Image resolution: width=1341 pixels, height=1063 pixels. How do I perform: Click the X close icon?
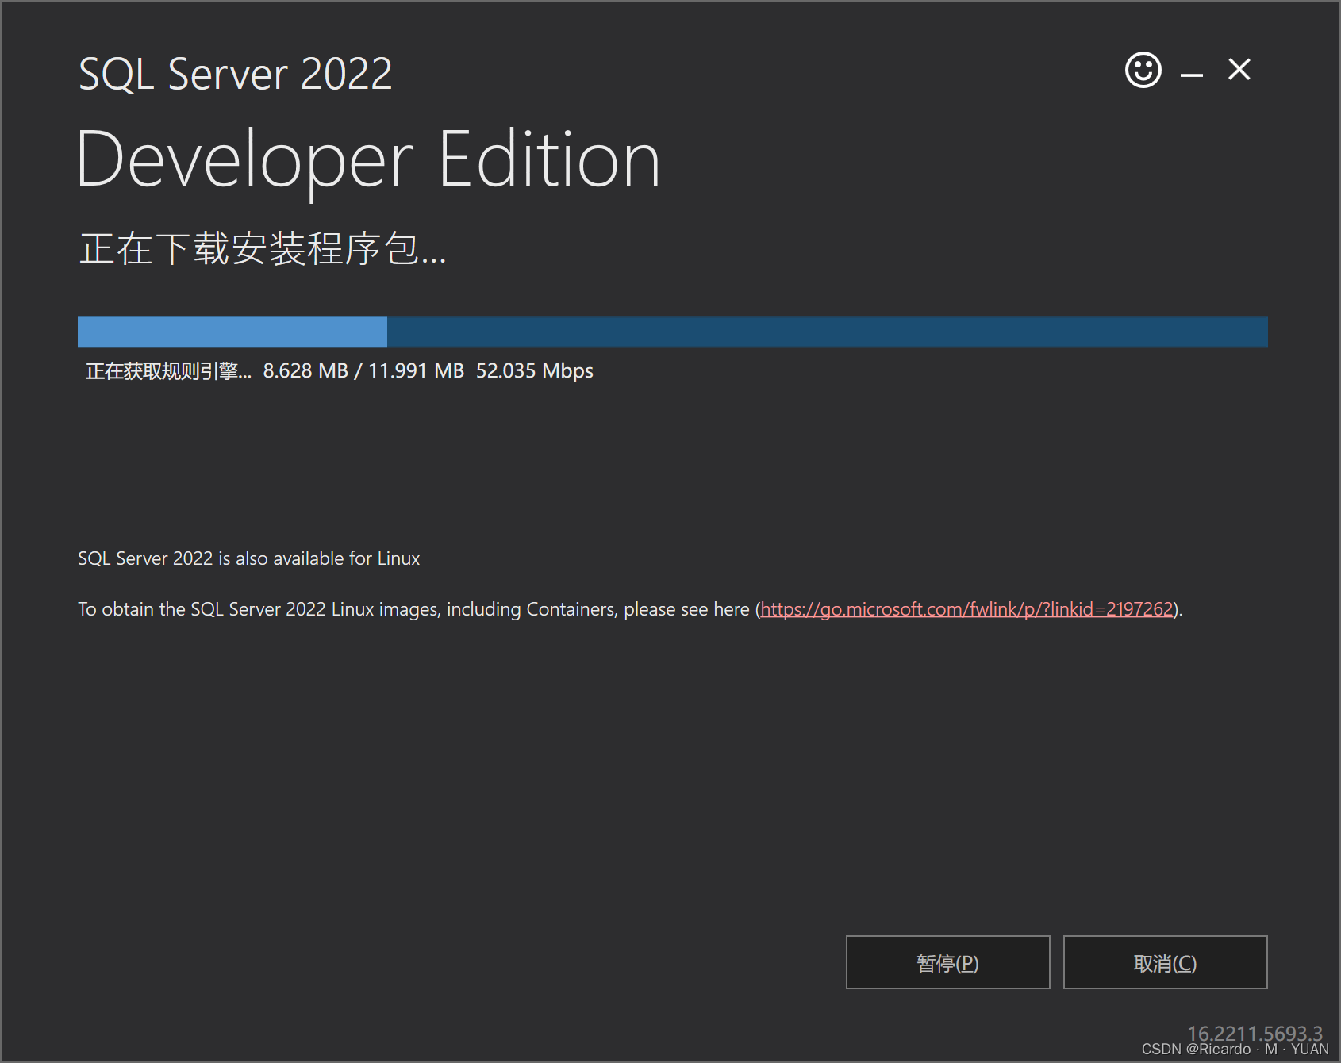1239,70
